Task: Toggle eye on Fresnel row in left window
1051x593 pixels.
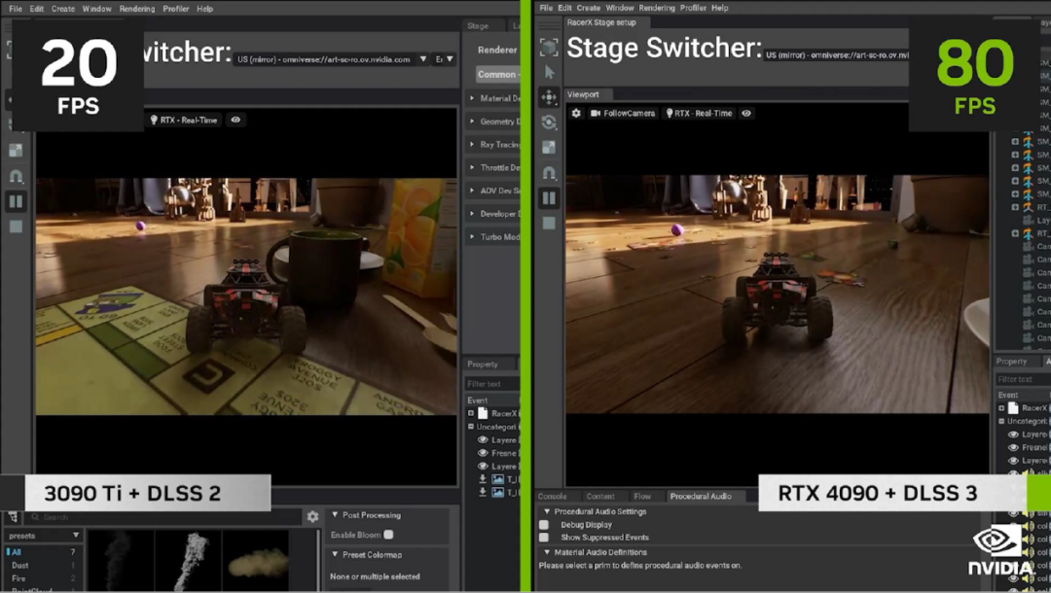Action: coord(483,453)
